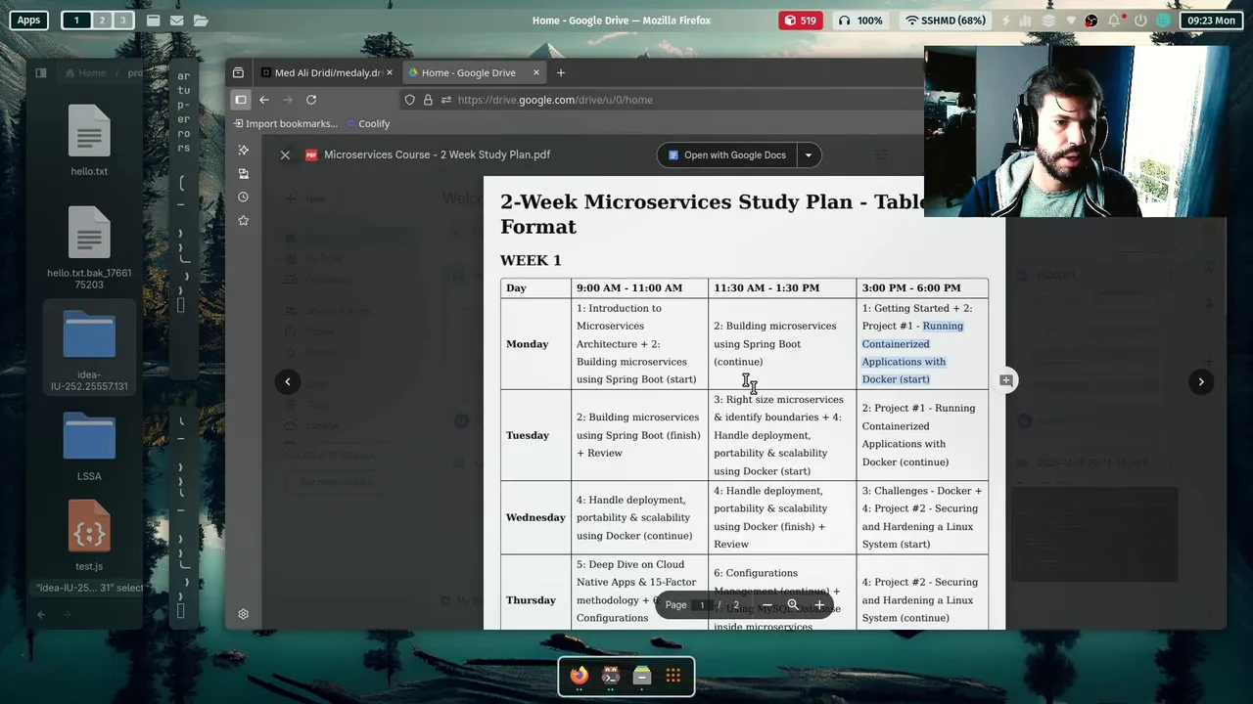This screenshot has width=1253, height=704.
Task: Launch Firefox from the dock
Action: click(580, 676)
